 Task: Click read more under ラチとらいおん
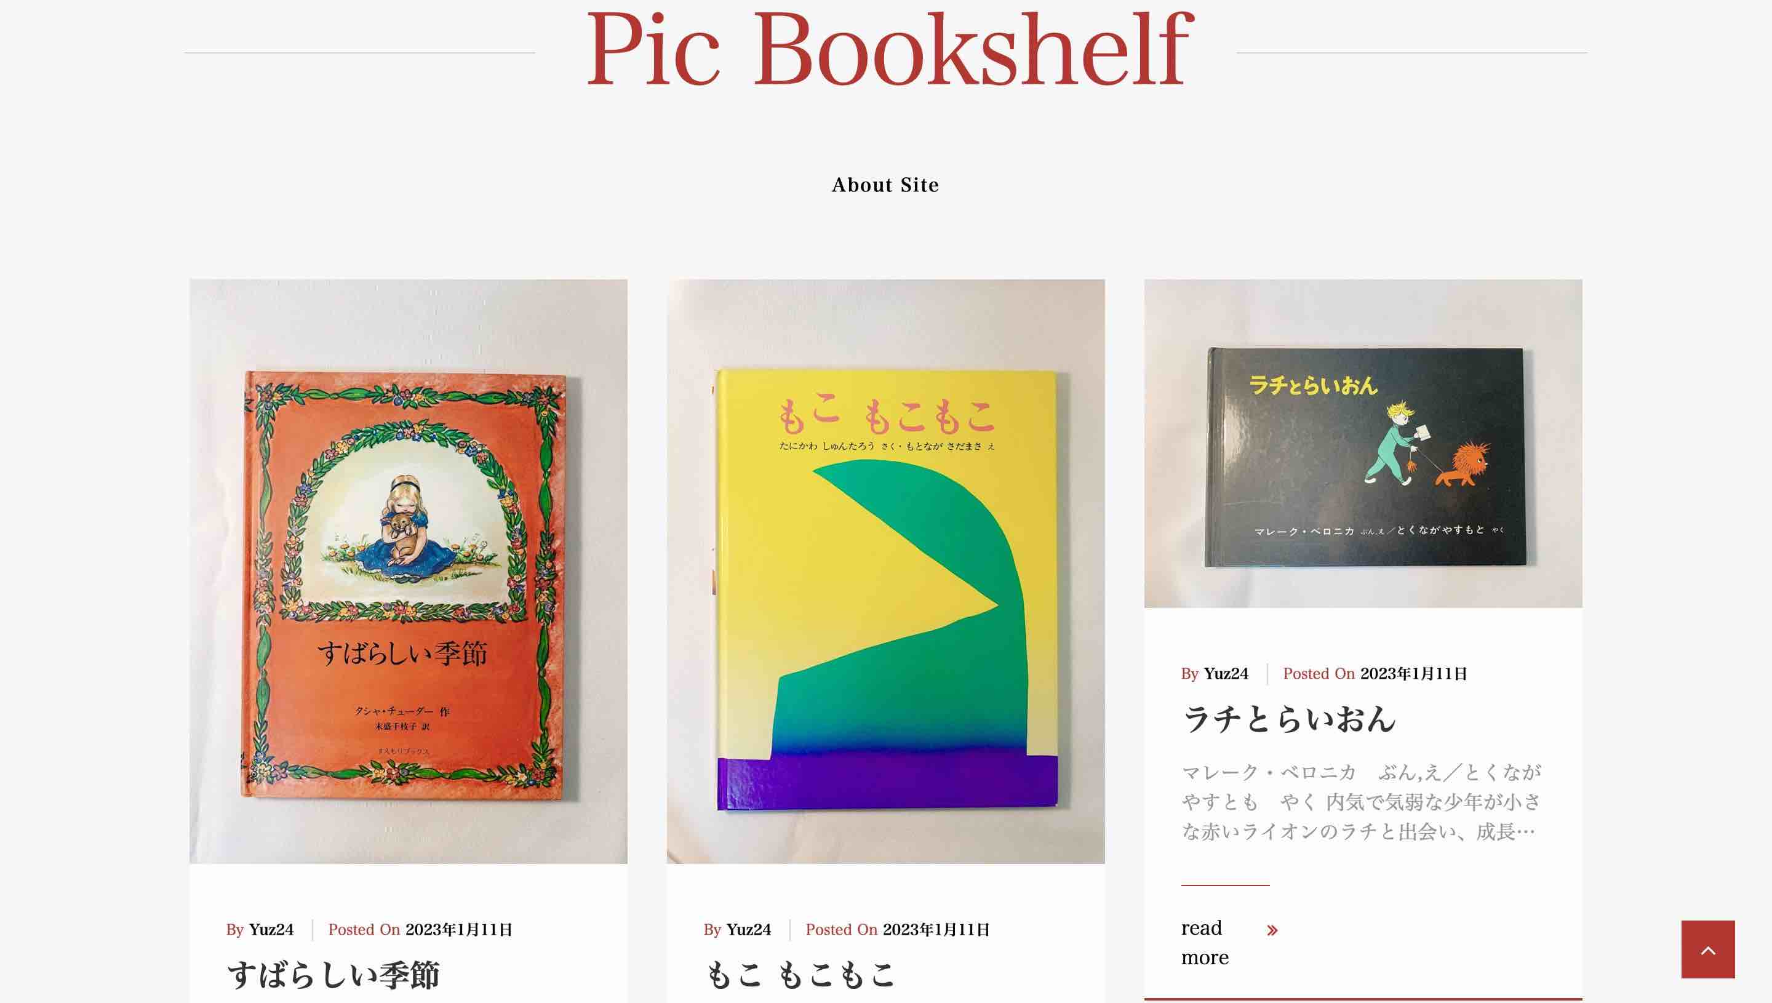point(1205,941)
